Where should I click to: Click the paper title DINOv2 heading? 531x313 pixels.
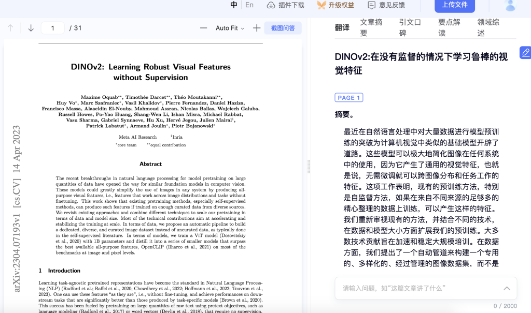tap(151, 72)
